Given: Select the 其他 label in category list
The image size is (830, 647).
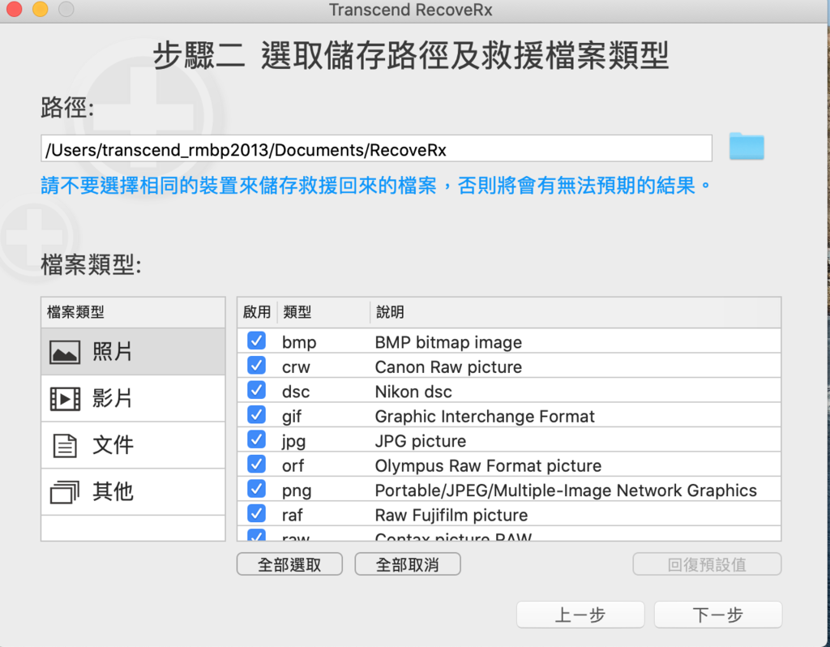Looking at the screenshot, I should click(113, 491).
